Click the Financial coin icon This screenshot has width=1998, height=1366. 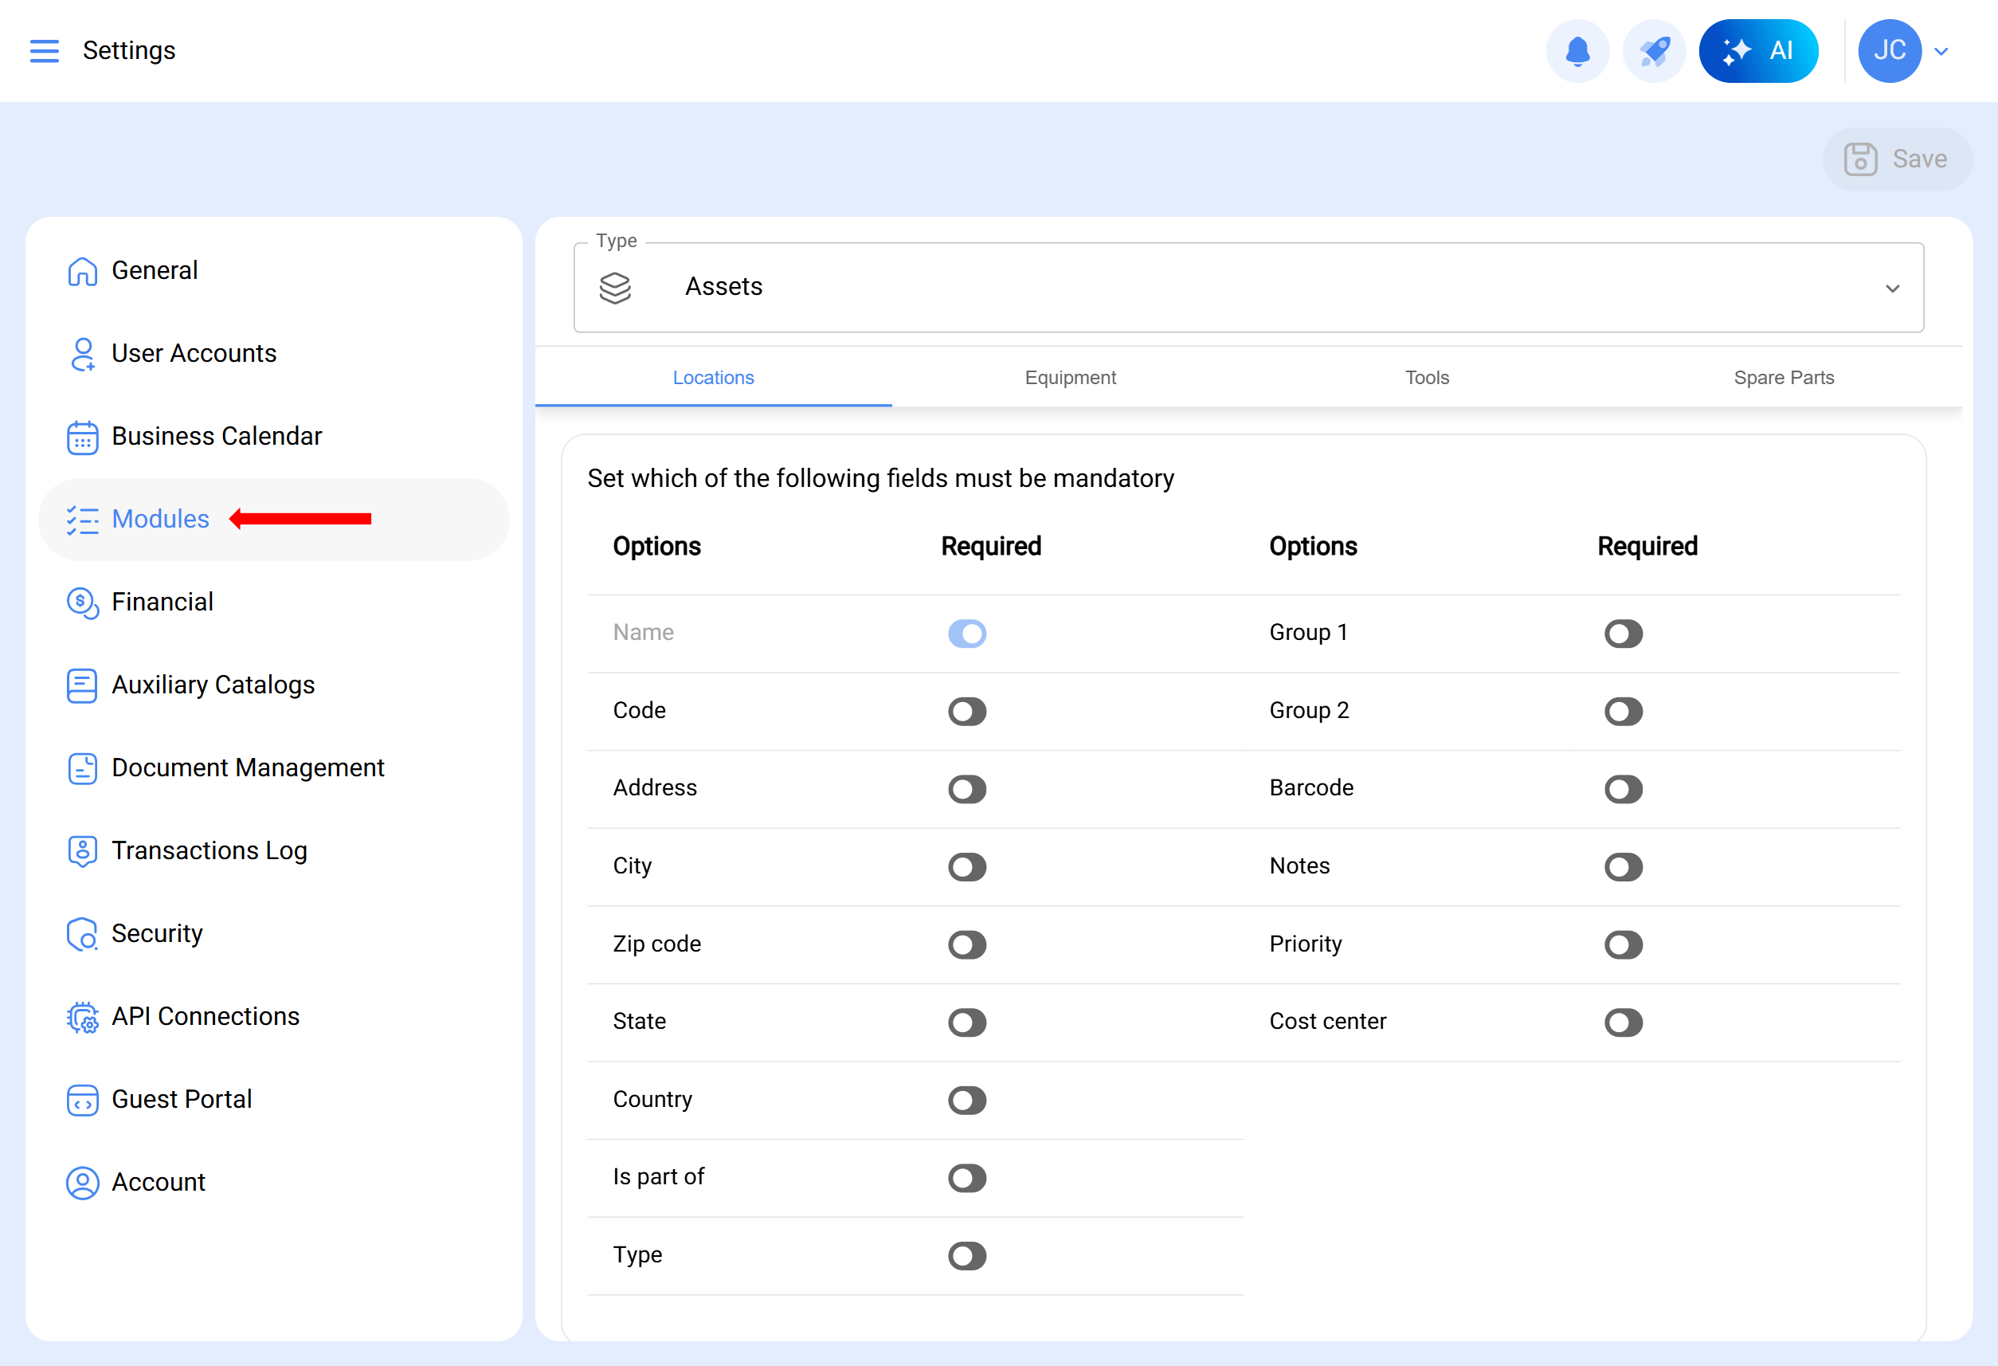coord(82,603)
